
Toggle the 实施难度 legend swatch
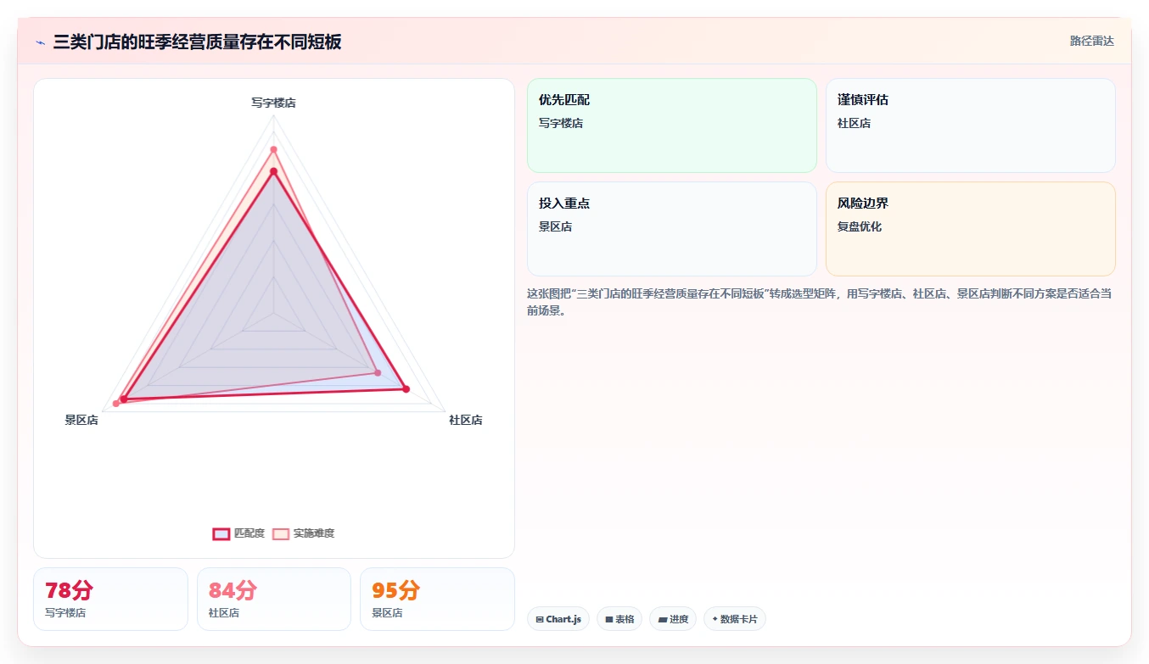281,533
